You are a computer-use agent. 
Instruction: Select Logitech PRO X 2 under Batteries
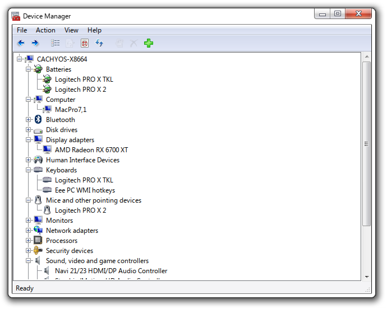80,90
